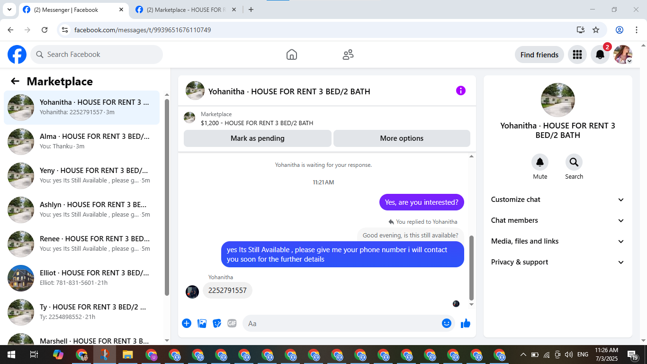Attach a photo file icon
This screenshot has width=647, height=364.
pyautogui.click(x=202, y=323)
